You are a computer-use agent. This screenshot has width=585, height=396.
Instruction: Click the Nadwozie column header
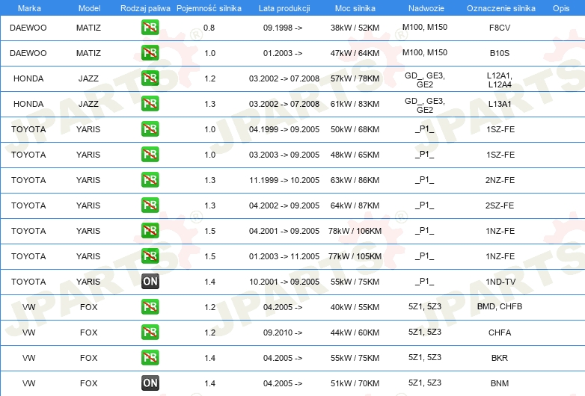(426, 8)
